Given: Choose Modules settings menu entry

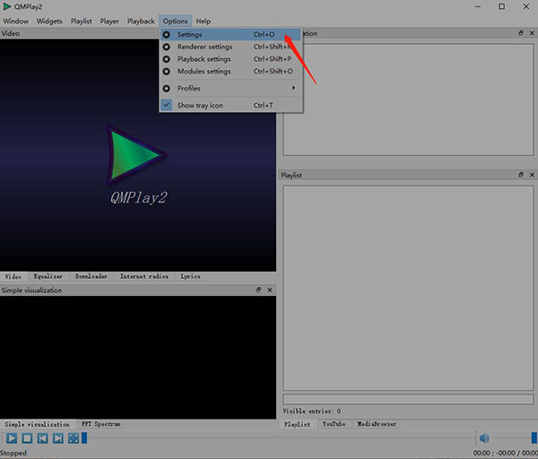Looking at the screenshot, I should [x=231, y=72].
